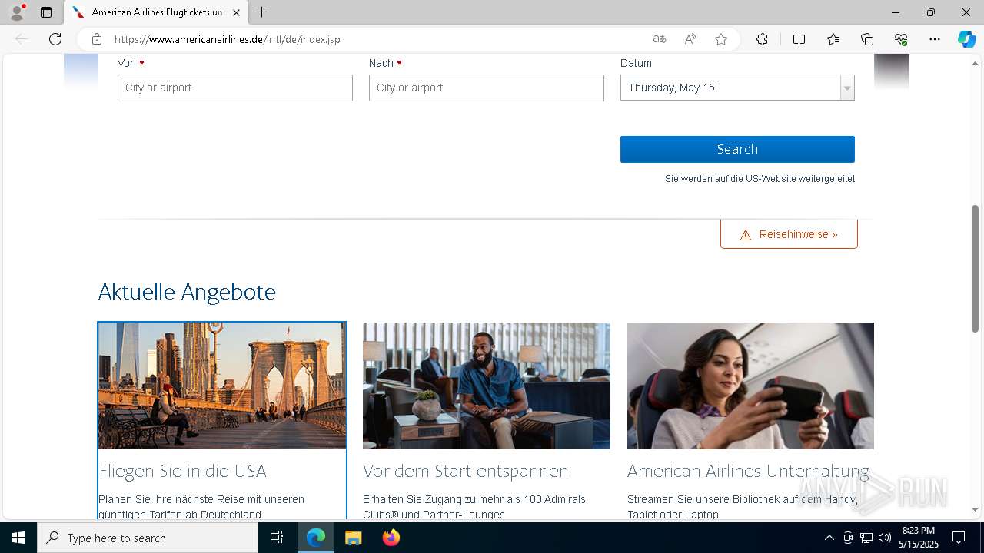The image size is (984, 553).
Task: Click the taskbar search box
Action: point(148,538)
